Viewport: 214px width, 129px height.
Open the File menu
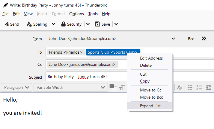[x=5, y=14]
